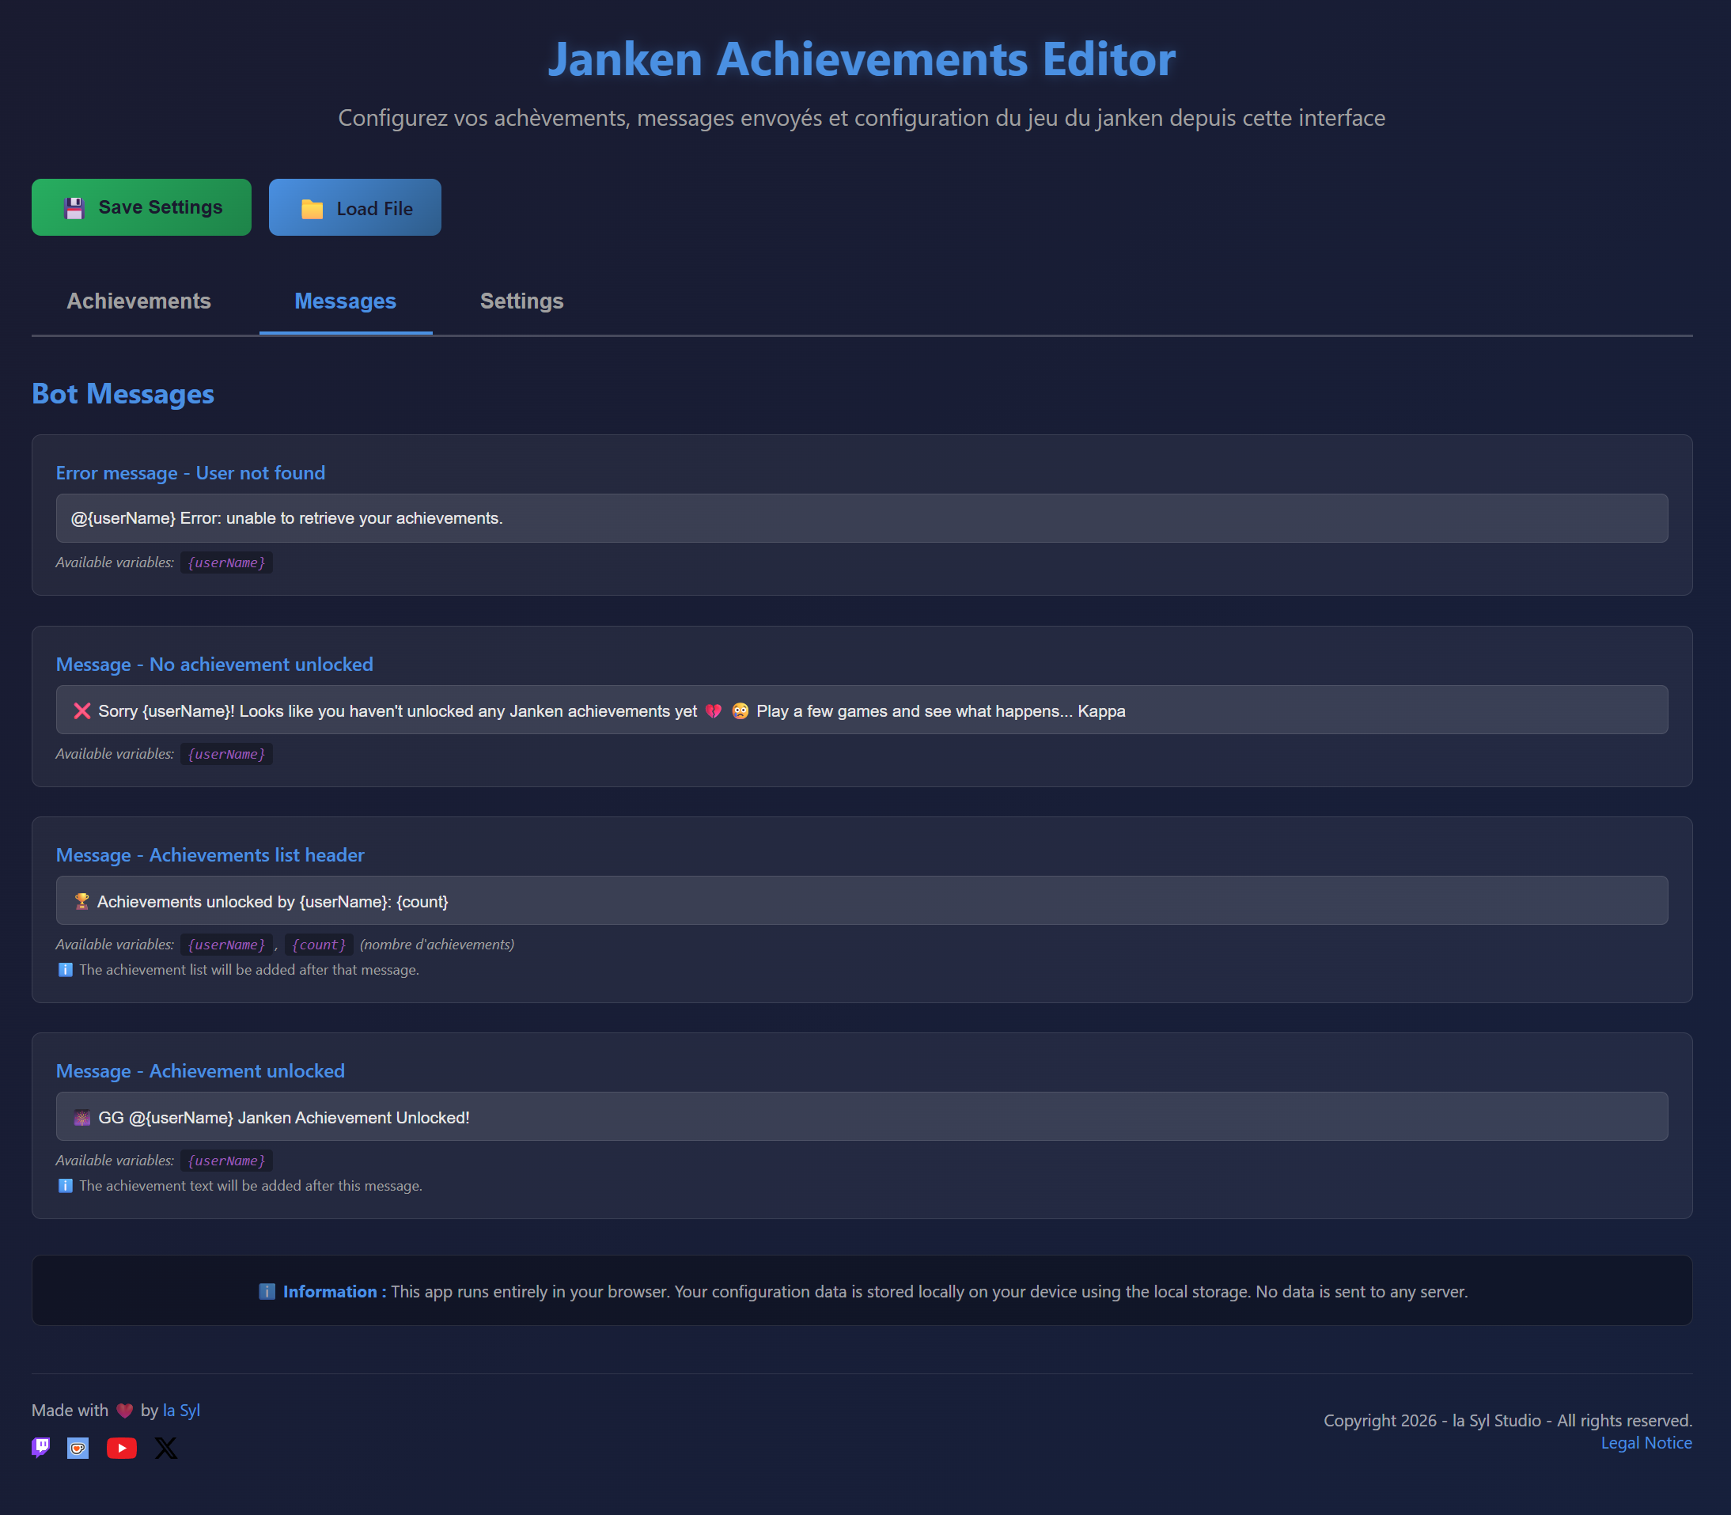Follow the 'la Syl' author link
Screen dimensions: 1731x1515
(181, 1410)
